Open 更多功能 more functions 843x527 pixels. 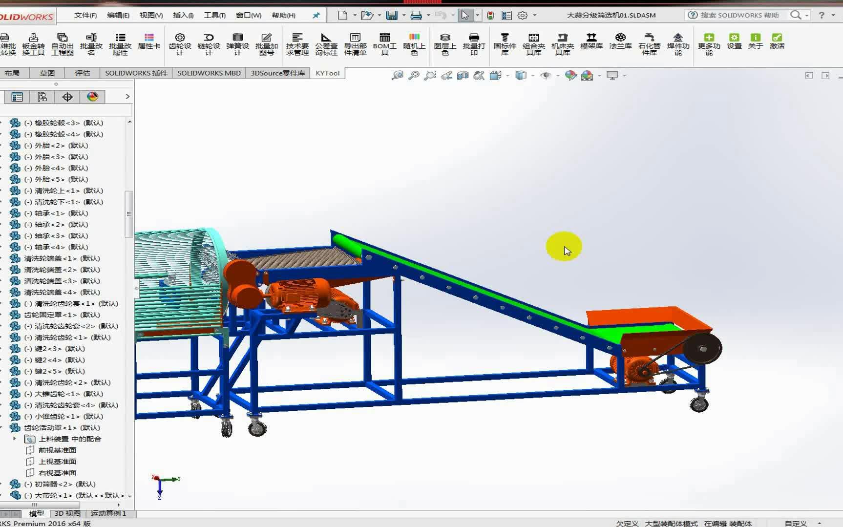pos(709,44)
